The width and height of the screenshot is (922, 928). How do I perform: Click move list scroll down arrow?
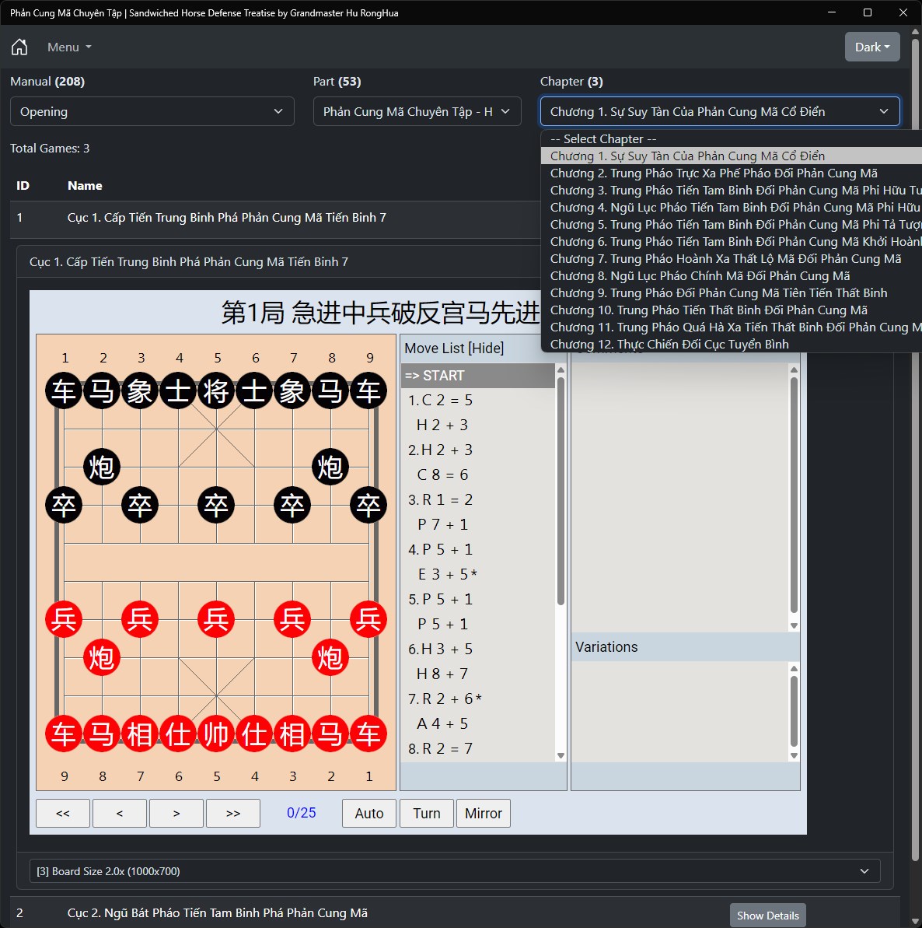click(x=561, y=756)
